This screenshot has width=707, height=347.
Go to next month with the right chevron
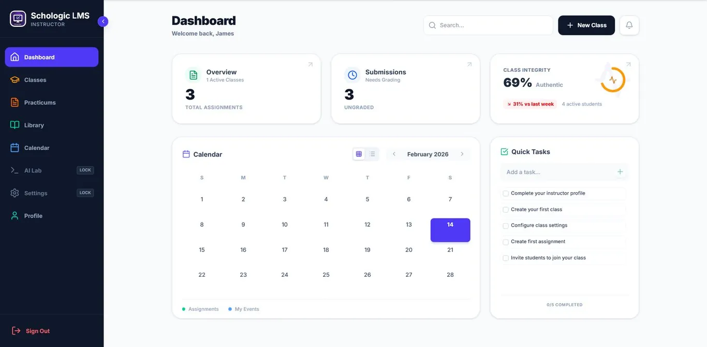[x=462, y=153]
